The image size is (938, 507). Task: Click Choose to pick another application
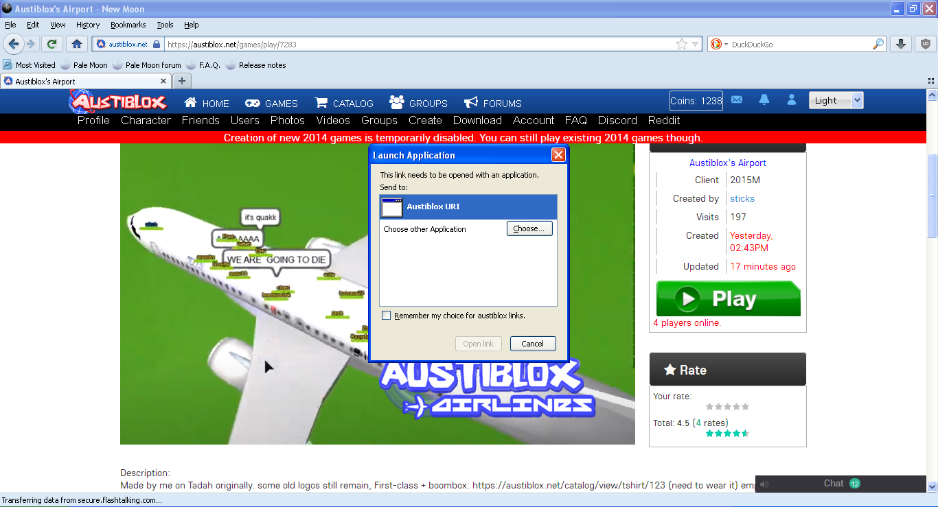point(529,228)
